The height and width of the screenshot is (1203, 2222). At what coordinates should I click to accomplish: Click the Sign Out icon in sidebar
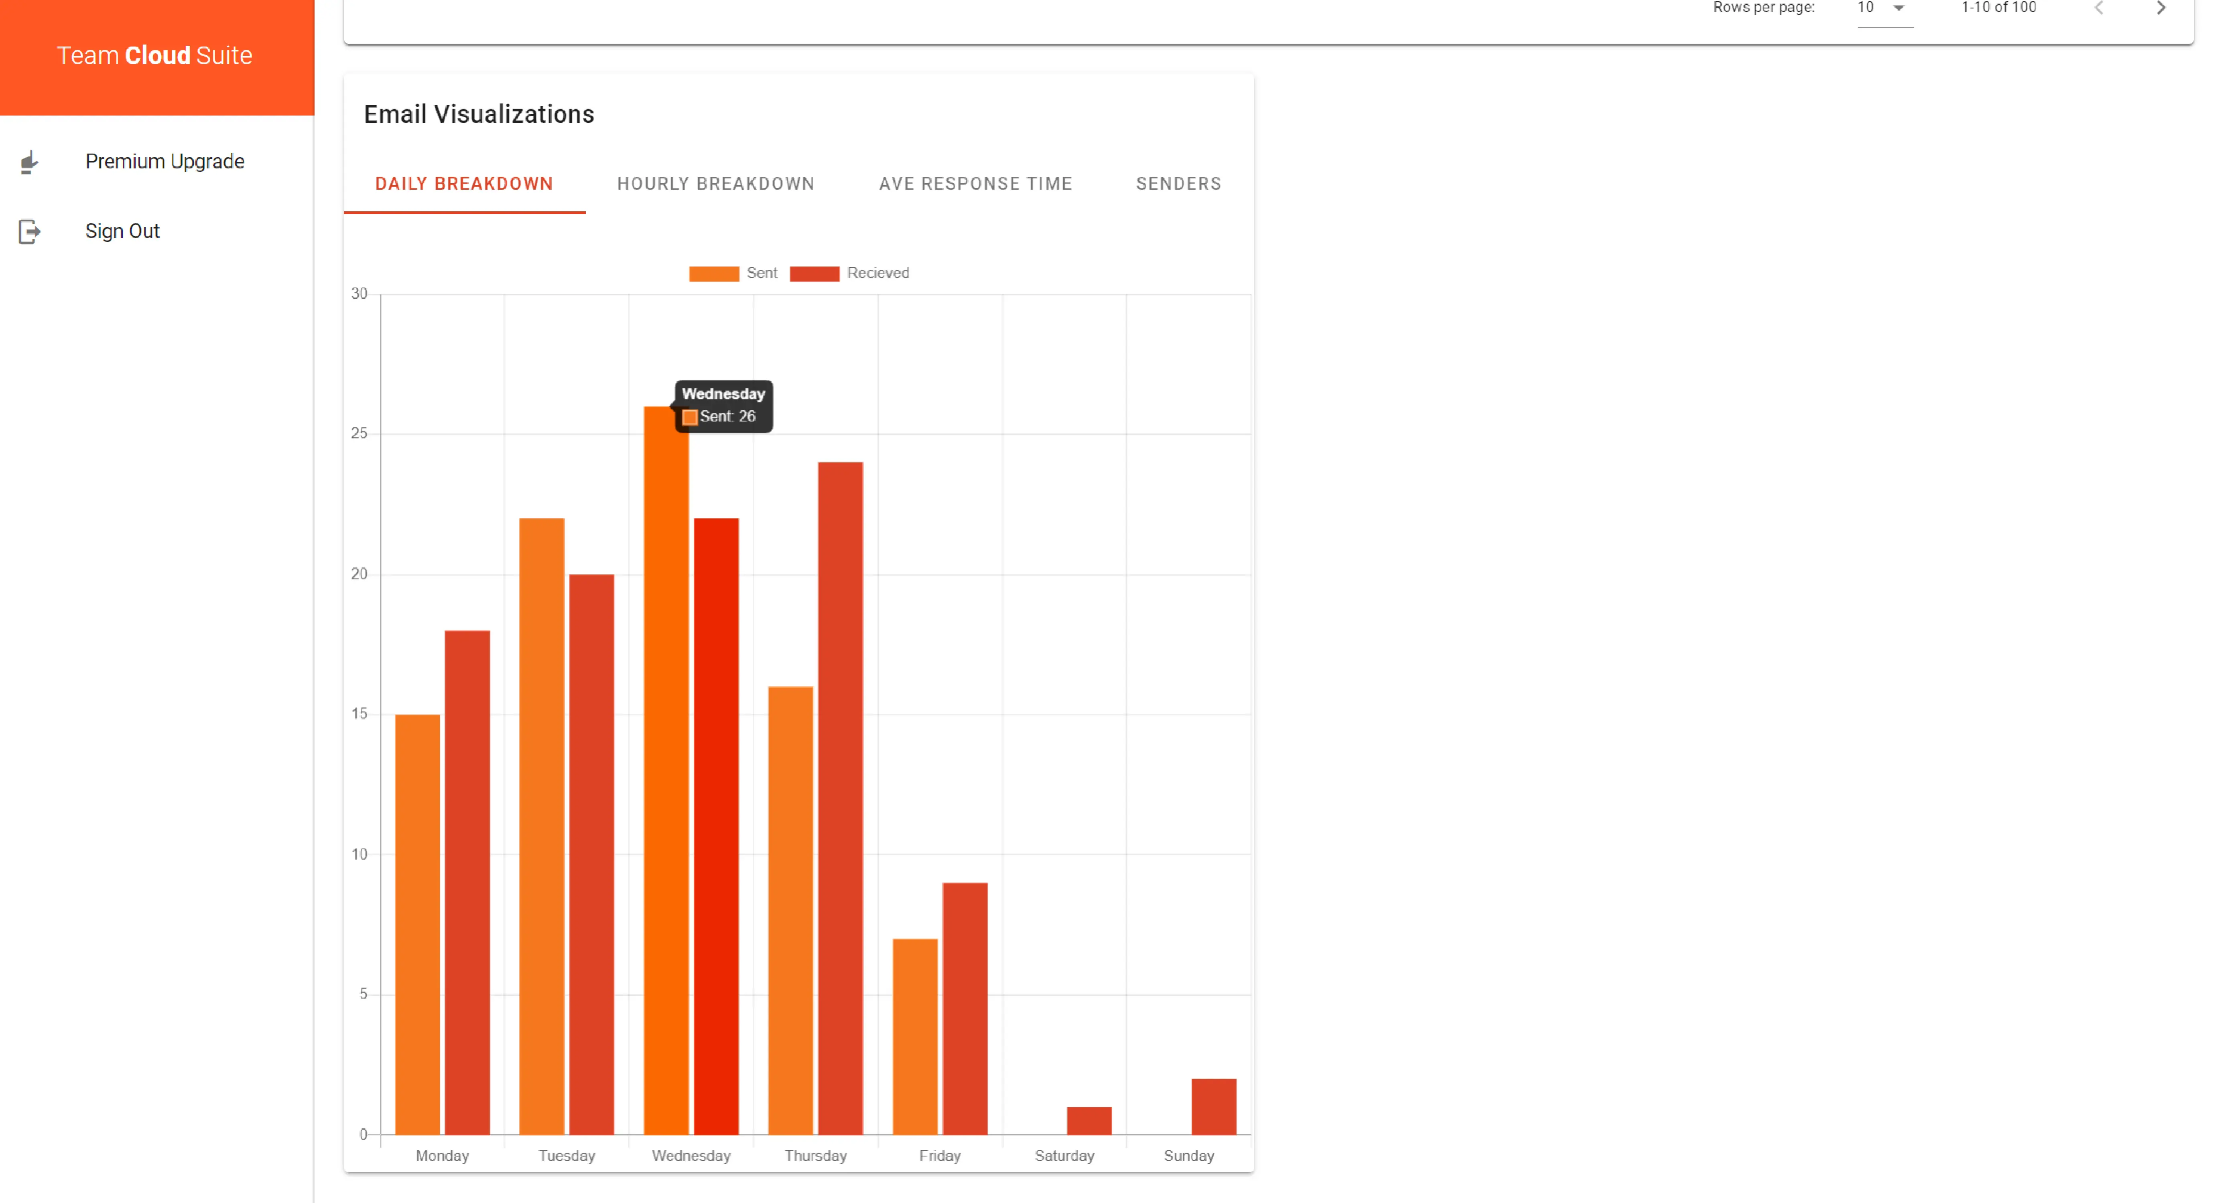29,231
